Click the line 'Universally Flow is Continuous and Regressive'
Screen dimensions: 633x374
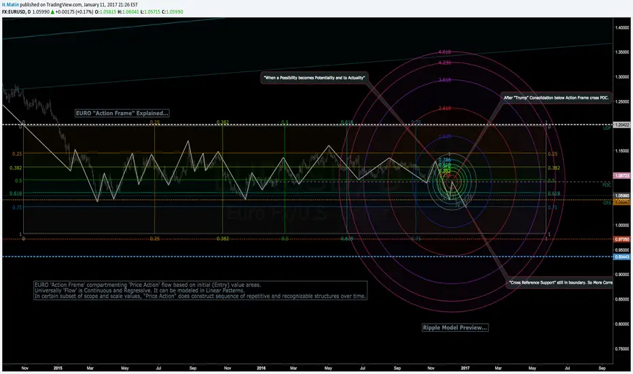pos(140,290)
